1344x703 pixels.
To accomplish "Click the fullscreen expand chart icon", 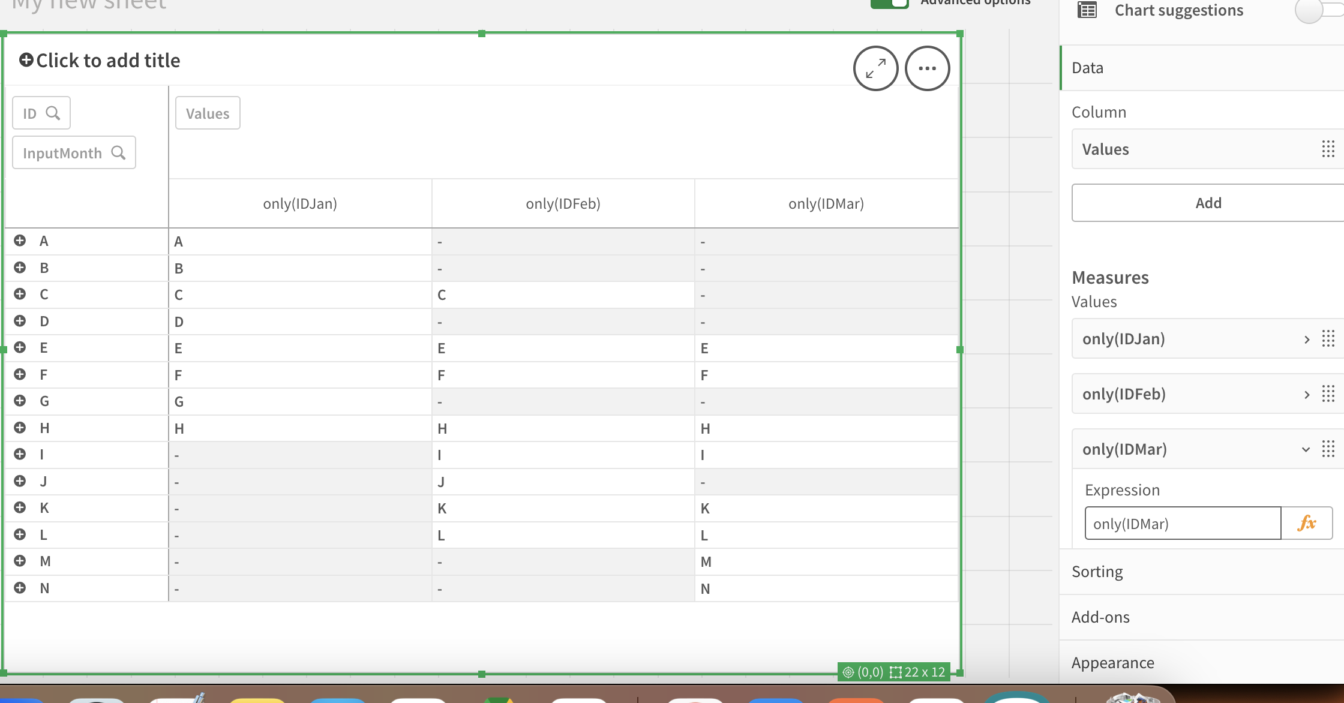I will point(875,68).
